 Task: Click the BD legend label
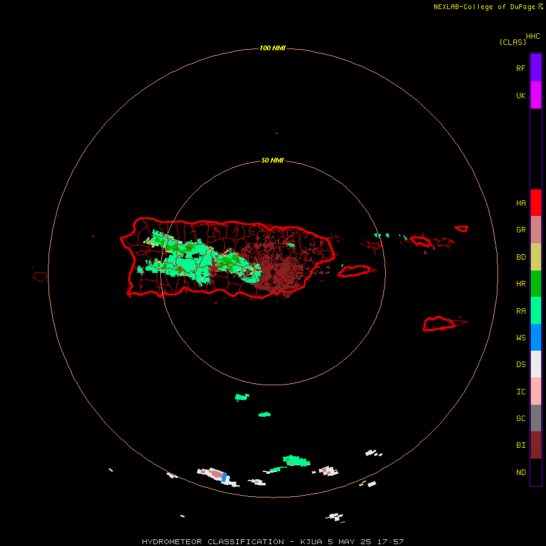pyautogui.click(x=521, y=257)
